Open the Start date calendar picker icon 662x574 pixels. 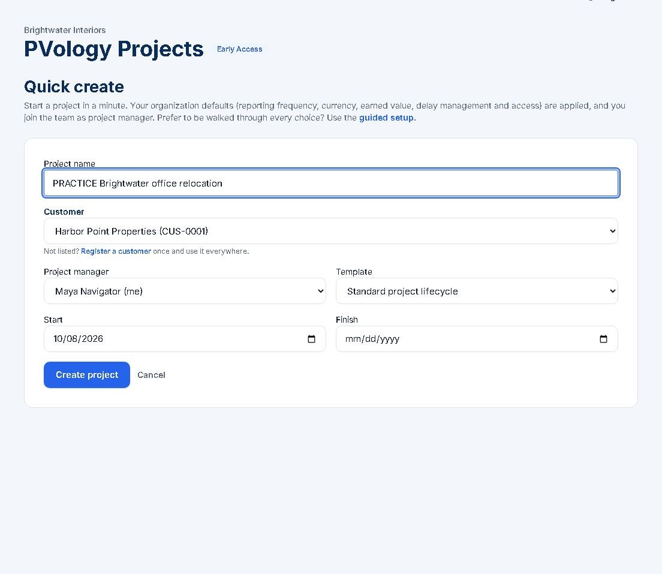[311, 339]
